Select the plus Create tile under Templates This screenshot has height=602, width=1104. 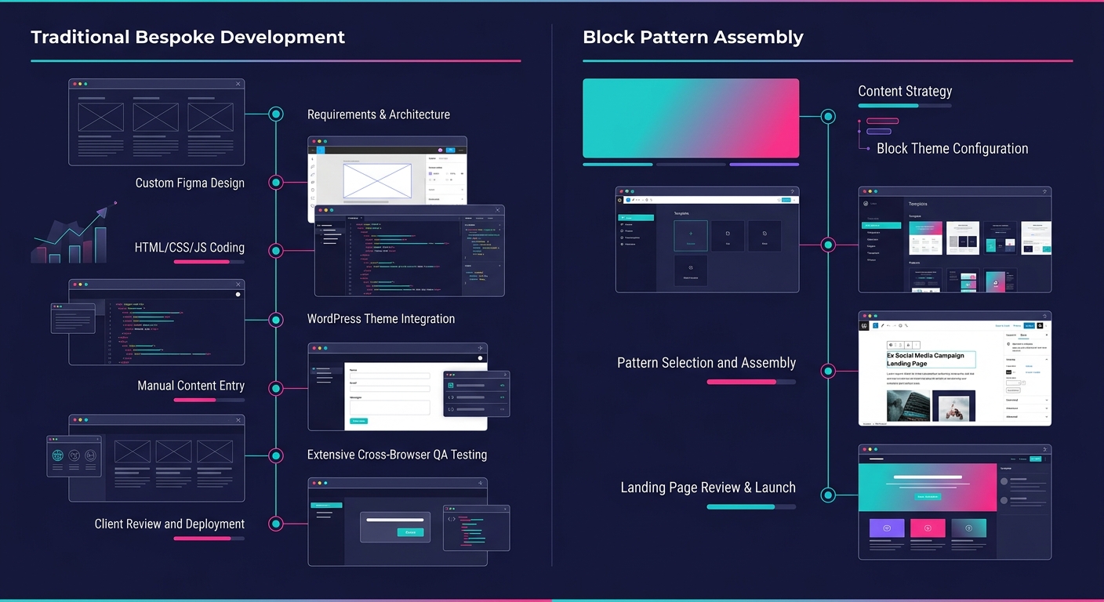691,234
